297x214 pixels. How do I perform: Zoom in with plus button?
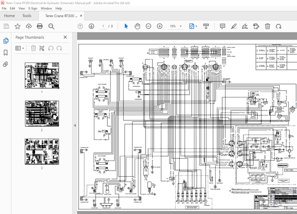pos(160,26)
